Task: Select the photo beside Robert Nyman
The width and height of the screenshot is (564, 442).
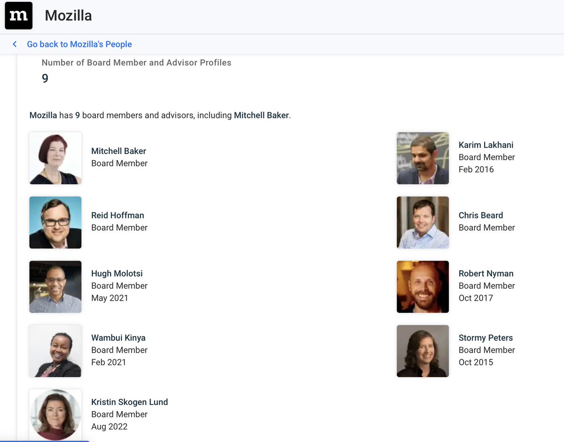Action: 423,287
